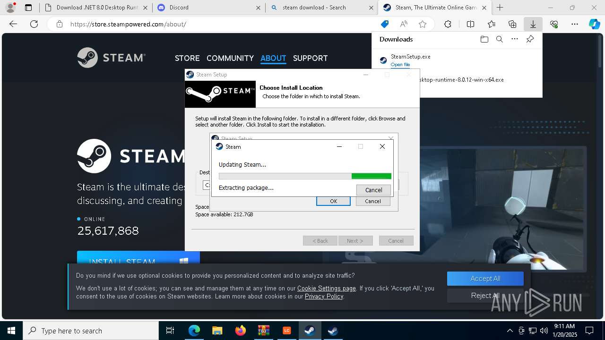Open Copilot sidebar icon

tap(595, 24)
